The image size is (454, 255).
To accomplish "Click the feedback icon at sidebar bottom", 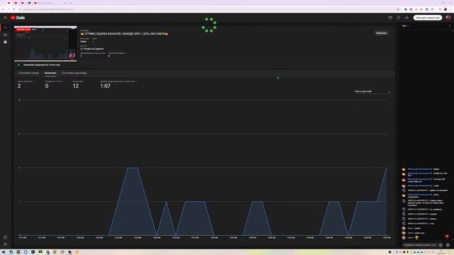I will click(5, 244).
